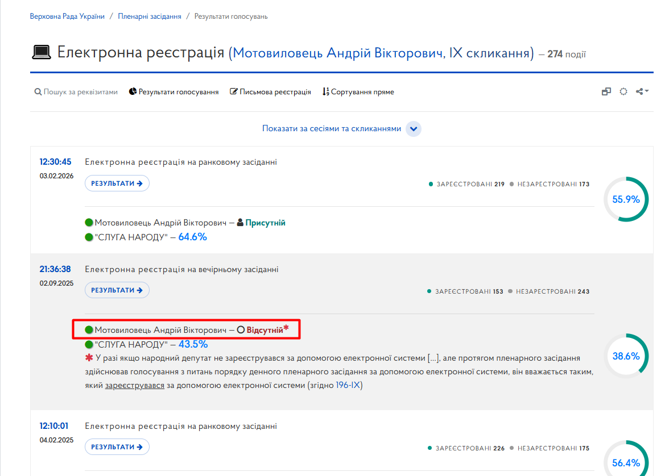661x476 pixels.
Task: Open 'Пленарні засідання' breadcrumb link
Action: click(x=150, y=16)
